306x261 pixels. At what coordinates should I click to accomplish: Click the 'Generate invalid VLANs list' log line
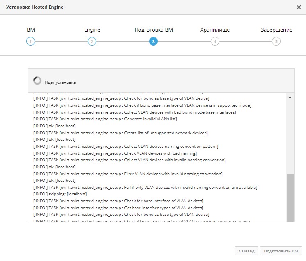105,119
